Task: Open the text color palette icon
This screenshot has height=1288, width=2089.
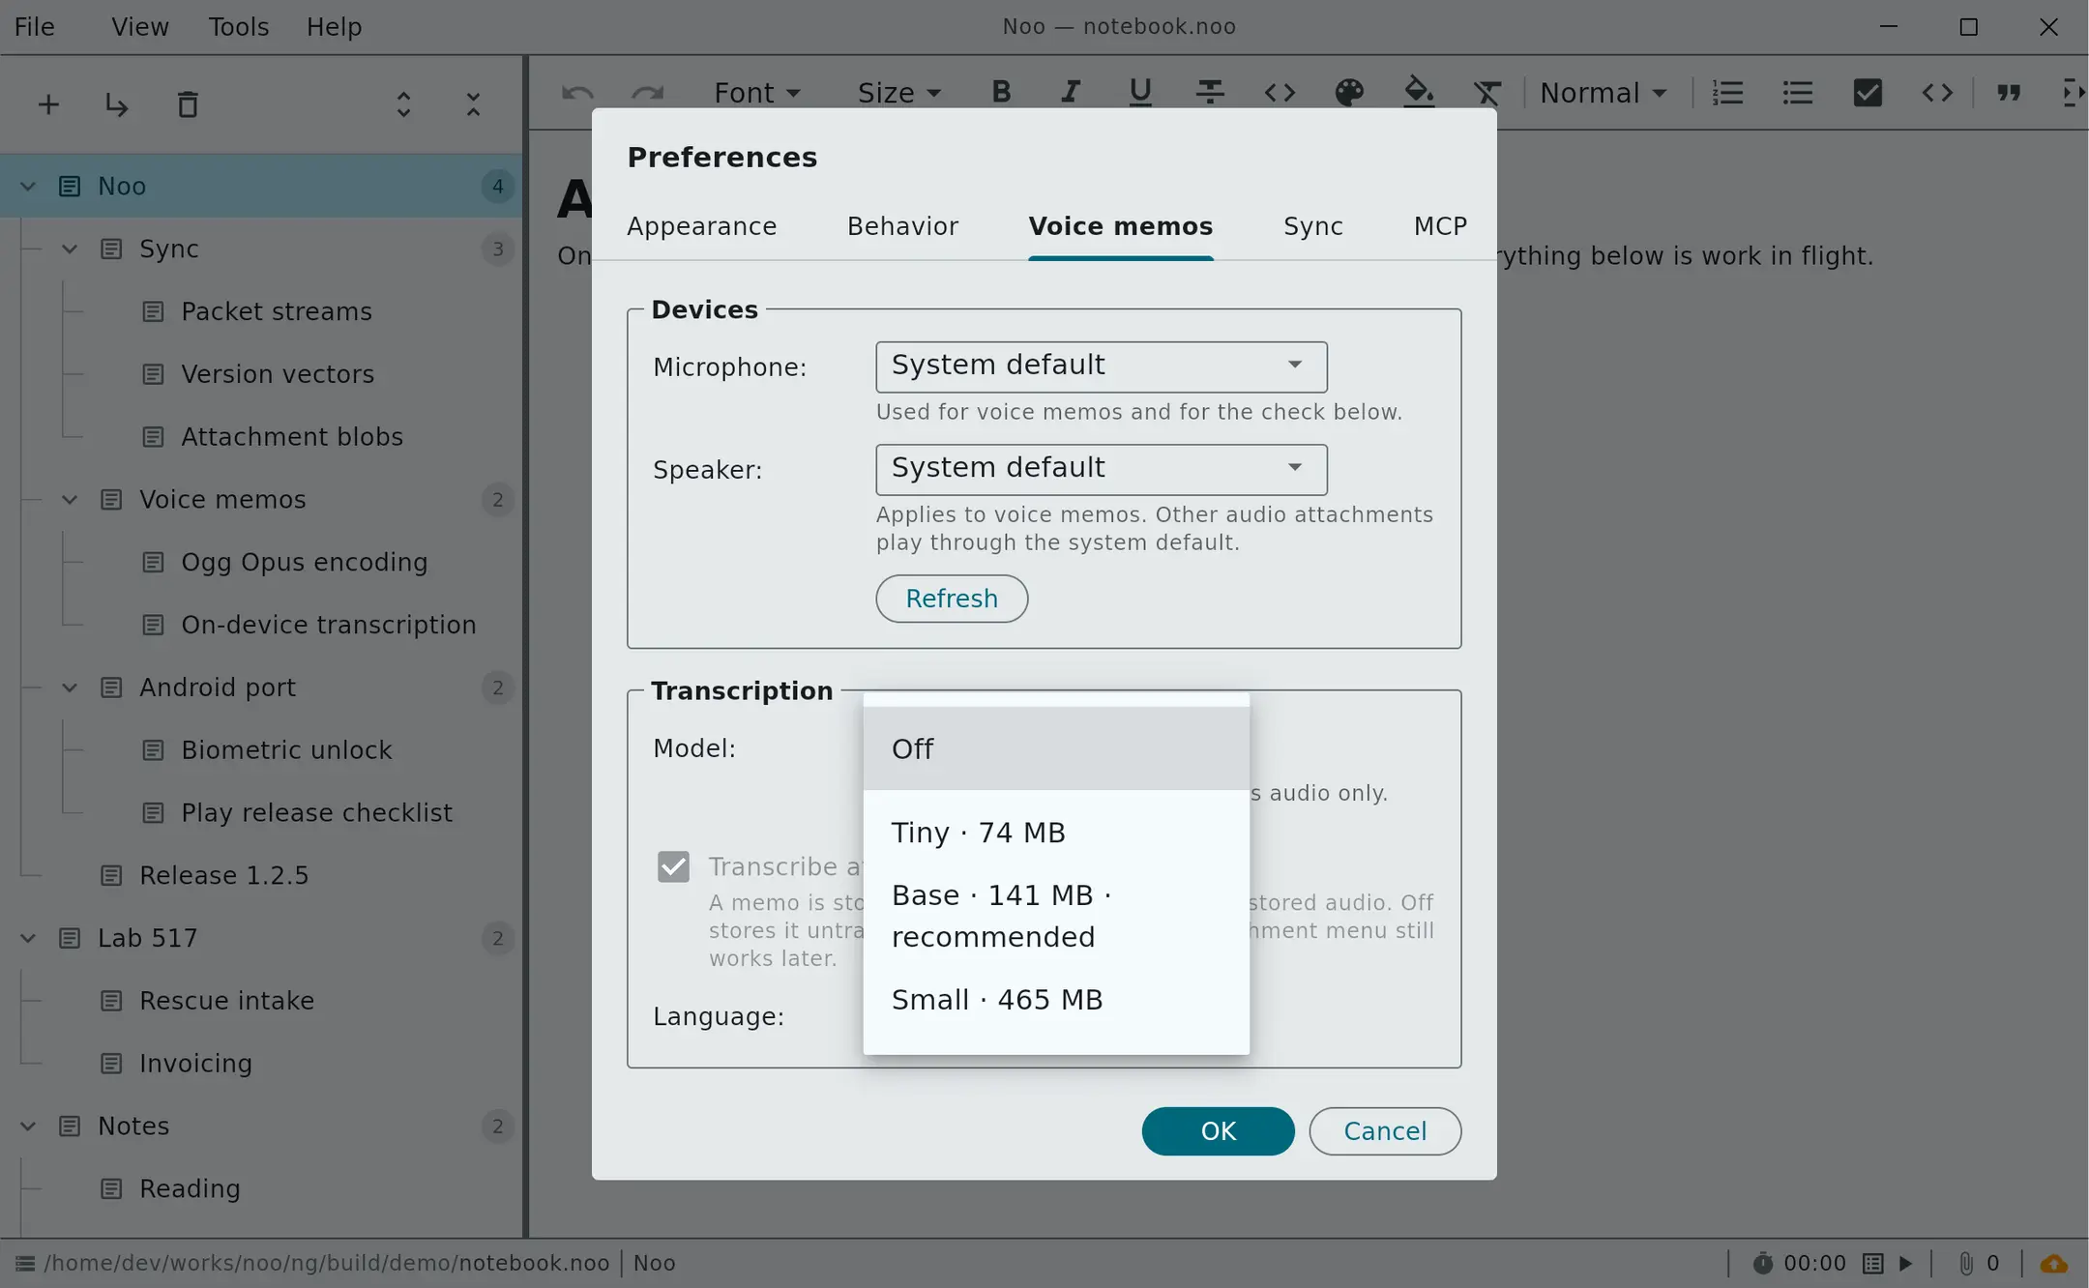Action: pyautogui.click(x=1349, y=92)
